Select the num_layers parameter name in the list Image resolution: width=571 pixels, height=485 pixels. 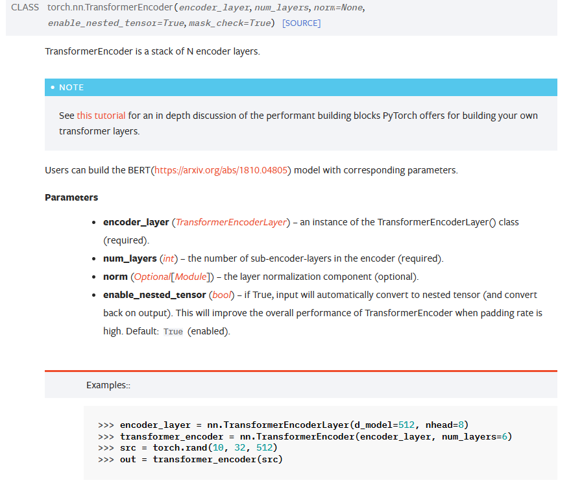point(130,258)
